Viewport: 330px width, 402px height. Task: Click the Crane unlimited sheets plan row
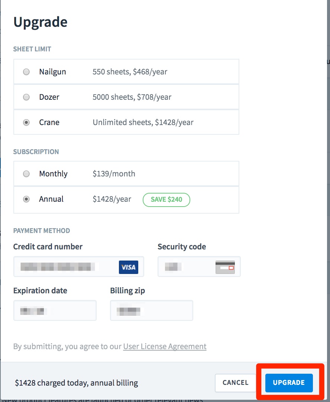point(126,122)
